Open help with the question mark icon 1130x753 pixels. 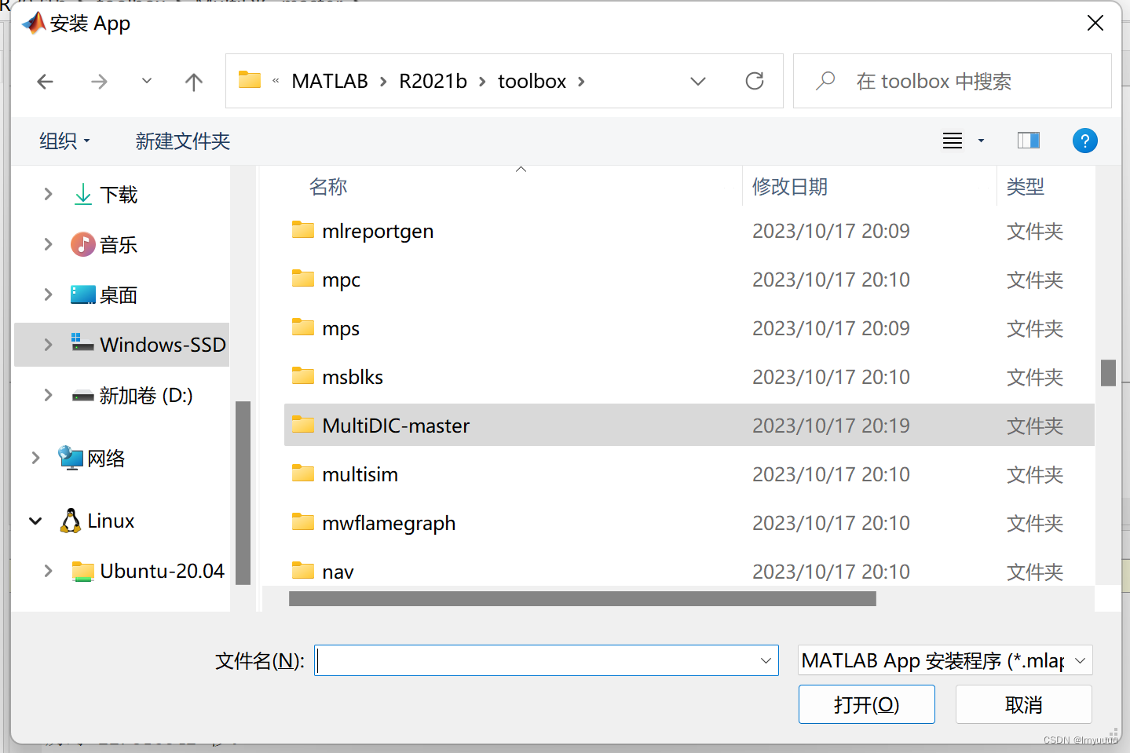1084,141
